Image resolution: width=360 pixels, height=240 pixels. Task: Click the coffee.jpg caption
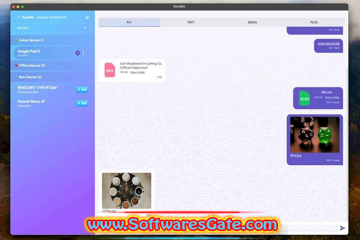[x=109, y=211]
